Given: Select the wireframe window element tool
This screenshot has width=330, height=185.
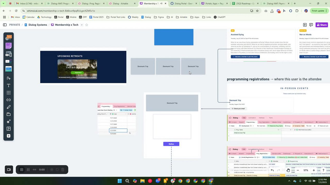Looking at the screenshot, I should click(9, 69).
